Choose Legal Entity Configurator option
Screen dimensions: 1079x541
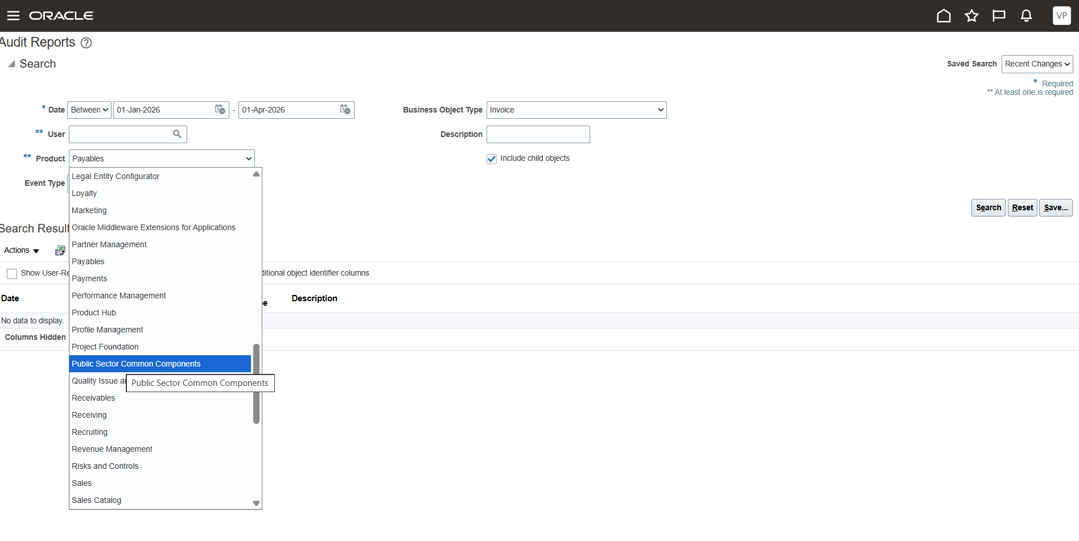tap(160, 176)
